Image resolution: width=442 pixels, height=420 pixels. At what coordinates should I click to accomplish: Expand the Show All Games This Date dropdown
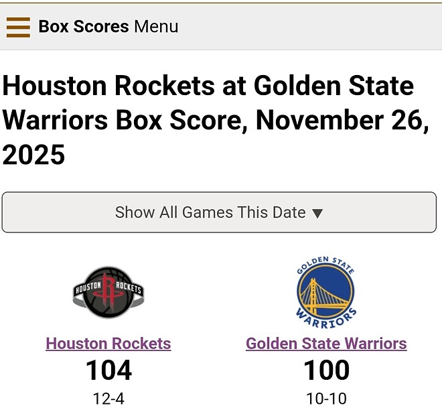(x=219, y=212)
